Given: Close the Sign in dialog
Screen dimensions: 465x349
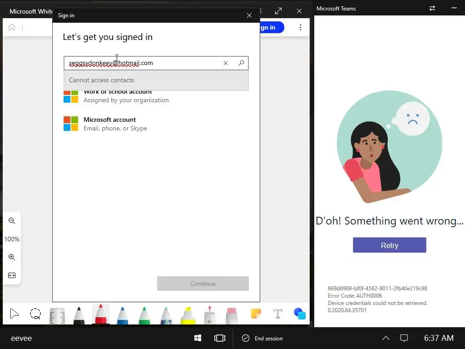Looking at the screenshot, I should [249, 15].
